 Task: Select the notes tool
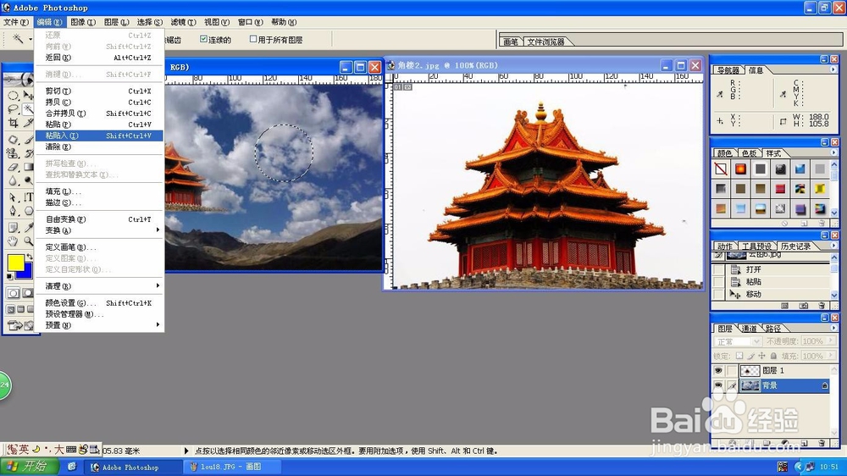point(13,228)
